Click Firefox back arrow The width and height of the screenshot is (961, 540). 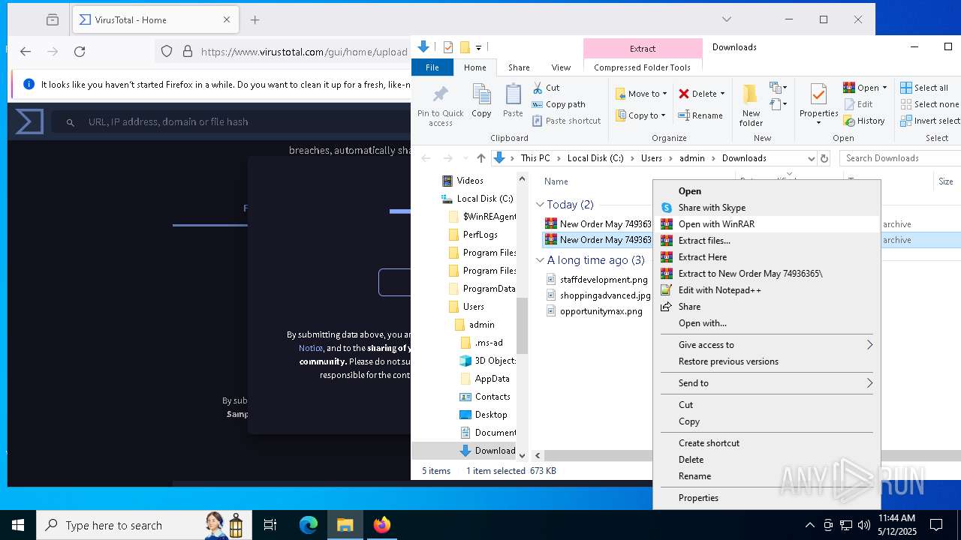[x=26, y=52]
